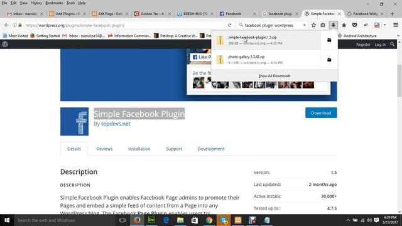The width and height of the screenshot is (402, 226).
Task: Bookmark this page with star icon
Action: point(313,25)
